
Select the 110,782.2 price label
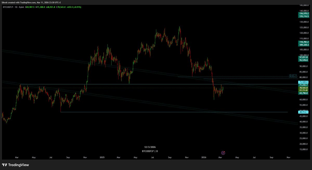tap(304, 42)
